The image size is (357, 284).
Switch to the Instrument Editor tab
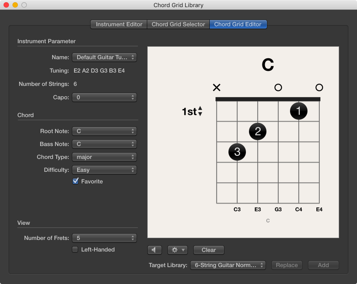[x=118, y=24]
